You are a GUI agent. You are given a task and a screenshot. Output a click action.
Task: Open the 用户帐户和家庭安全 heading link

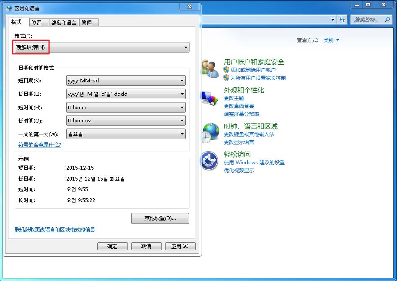tap(254, 62)
